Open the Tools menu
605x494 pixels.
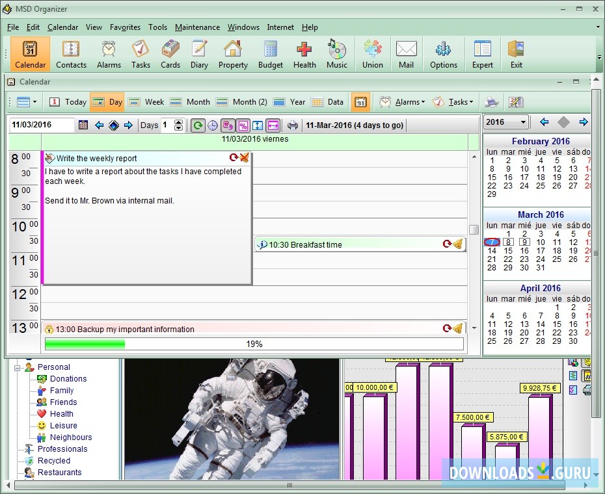(157, 27)
